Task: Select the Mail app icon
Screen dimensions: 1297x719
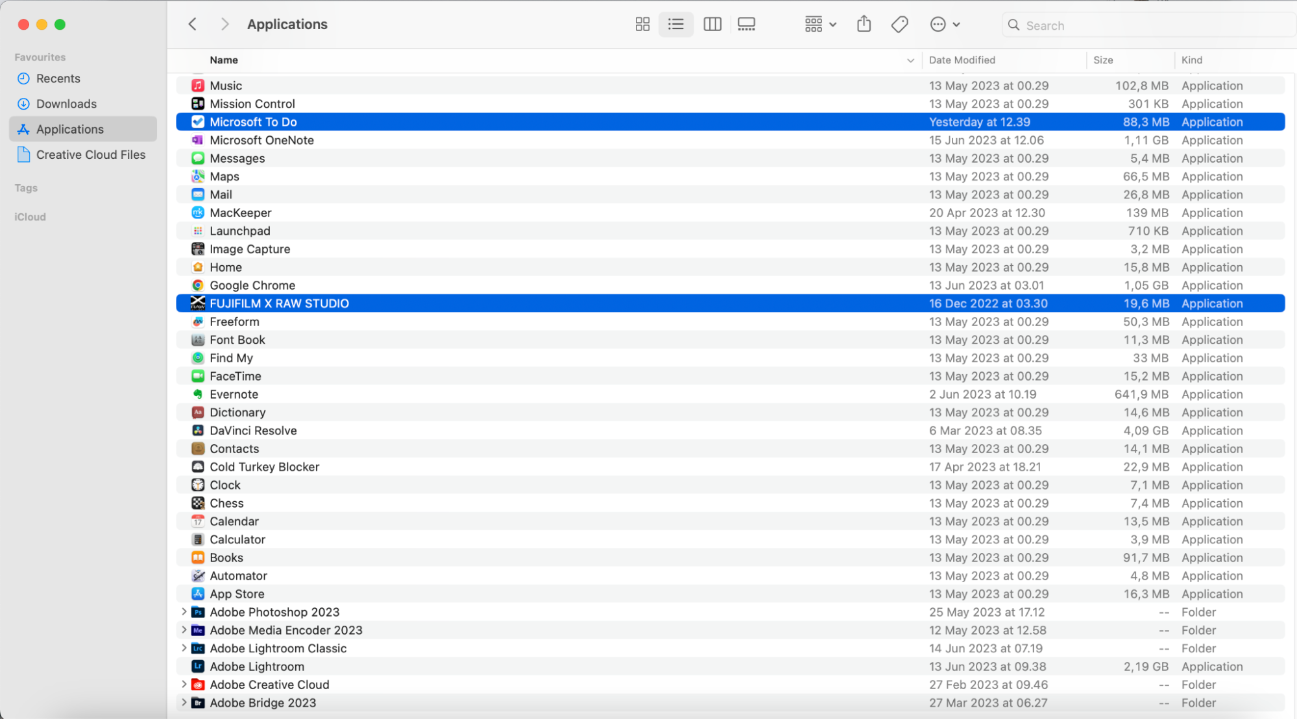Action: (x=198, y=194)
